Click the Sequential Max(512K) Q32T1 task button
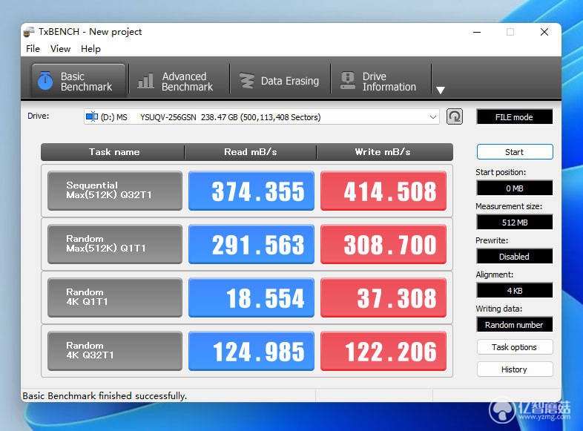Image resolution: width=583 pixels, height=431 pixels. click(x=115, y=191)
